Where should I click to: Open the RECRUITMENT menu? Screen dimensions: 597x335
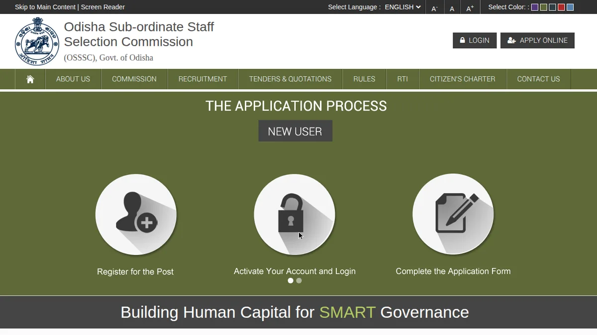coord(202,79)
